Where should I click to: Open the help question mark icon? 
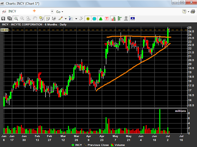coord(184,12)
